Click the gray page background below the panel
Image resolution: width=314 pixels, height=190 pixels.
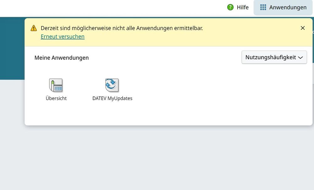click(157, 157)
